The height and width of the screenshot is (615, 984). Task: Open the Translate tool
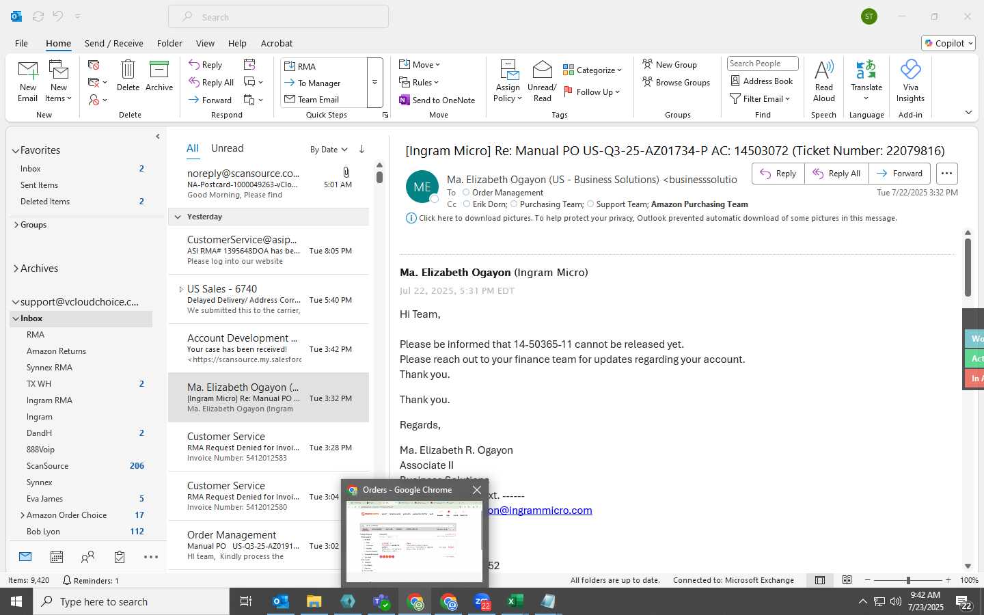click(x=866, y=81)
